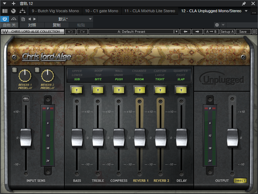Open the gear settings icon
The image size is (258, 194).
[x=217, y=25]
